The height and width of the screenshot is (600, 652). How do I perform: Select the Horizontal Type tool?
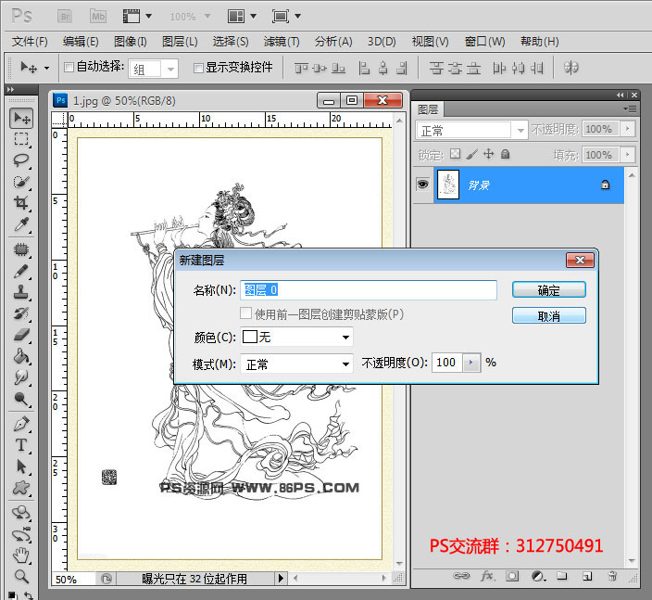21,445
